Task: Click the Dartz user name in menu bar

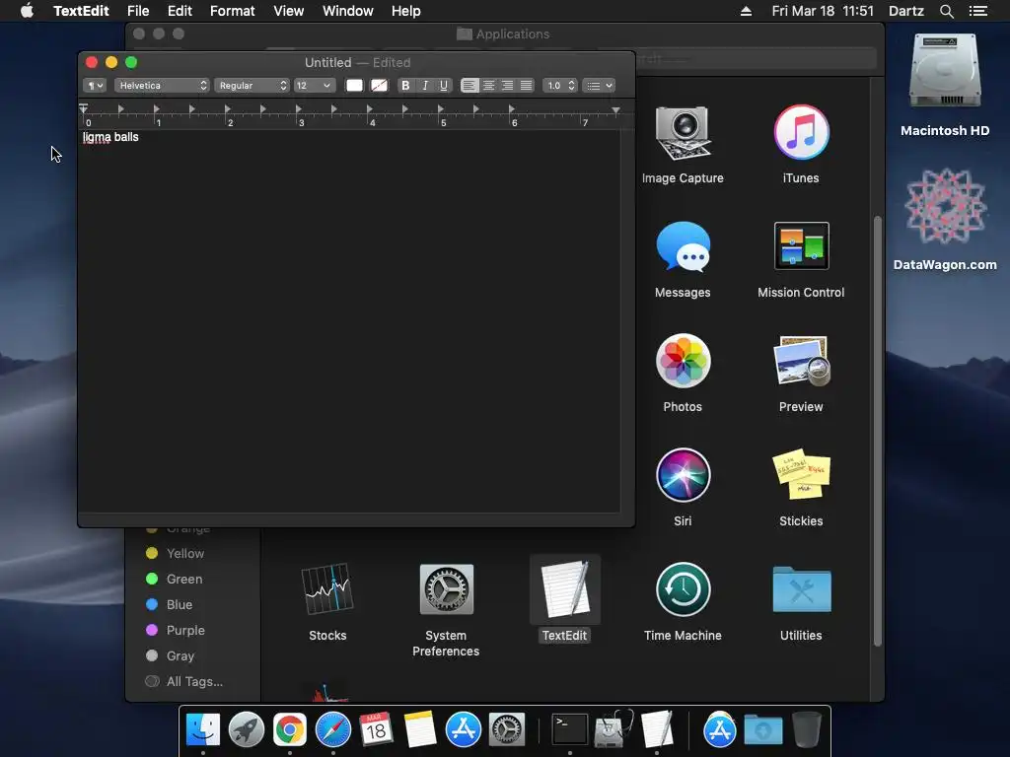Action: tap(905, 11)
